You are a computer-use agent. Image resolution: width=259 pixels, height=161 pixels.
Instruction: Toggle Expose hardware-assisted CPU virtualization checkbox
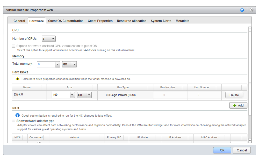click(13, 46)
